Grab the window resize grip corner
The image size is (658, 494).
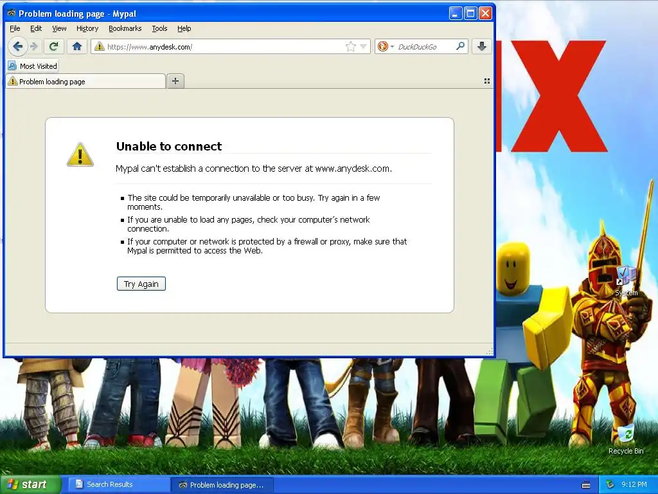(x=489, y=352)
